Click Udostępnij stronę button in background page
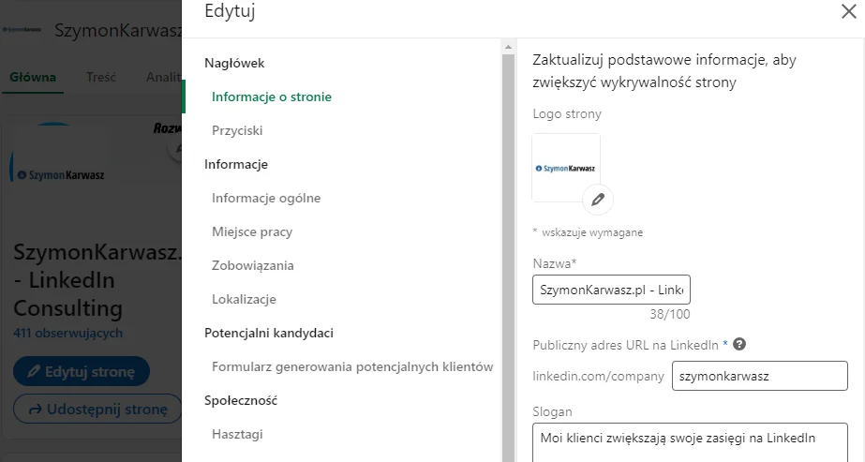Screen dimensions: 865x462 coord(97,410)
